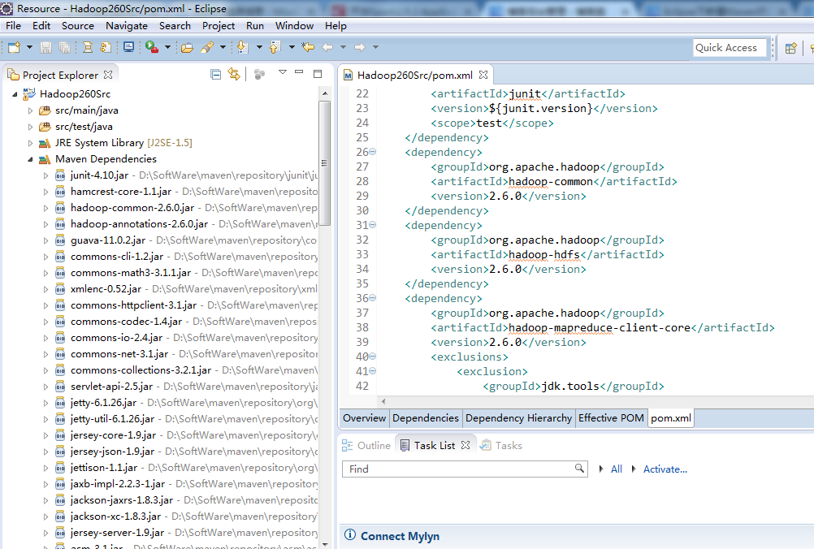Click the All working set link
This screenshot has height=549, width=814.
tap(617, 469)
